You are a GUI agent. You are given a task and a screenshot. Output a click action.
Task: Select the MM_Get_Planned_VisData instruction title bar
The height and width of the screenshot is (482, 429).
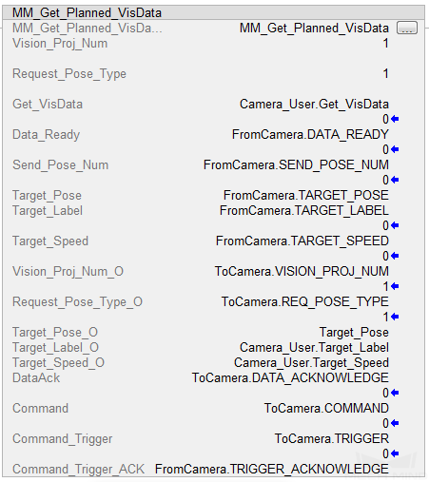(x=213, y=12)
